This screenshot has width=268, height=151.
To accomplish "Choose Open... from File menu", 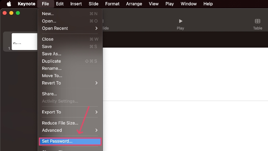I will coord(70,21).
